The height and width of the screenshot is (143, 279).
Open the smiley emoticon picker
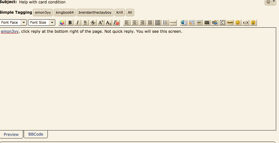[x=238, y=23]
